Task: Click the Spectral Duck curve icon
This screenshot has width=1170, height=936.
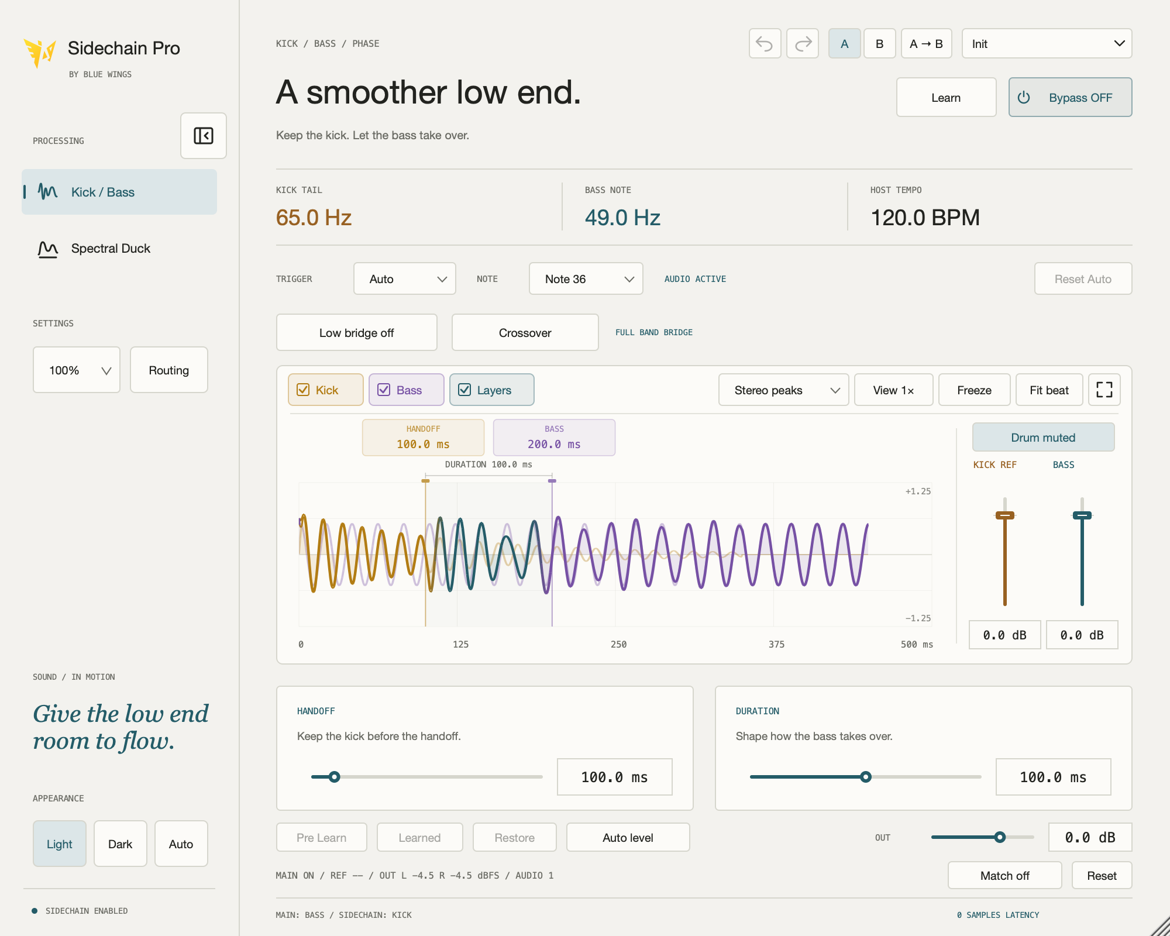Action: coord(48,249)
